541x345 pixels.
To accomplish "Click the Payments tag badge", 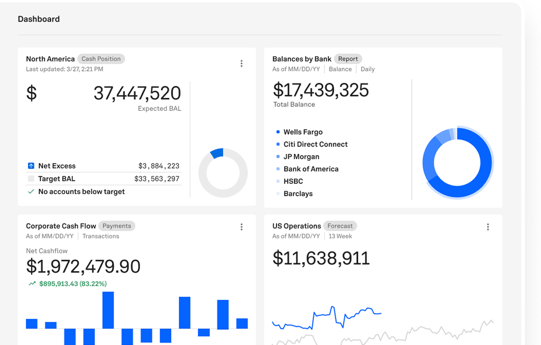I will (117, 226).
